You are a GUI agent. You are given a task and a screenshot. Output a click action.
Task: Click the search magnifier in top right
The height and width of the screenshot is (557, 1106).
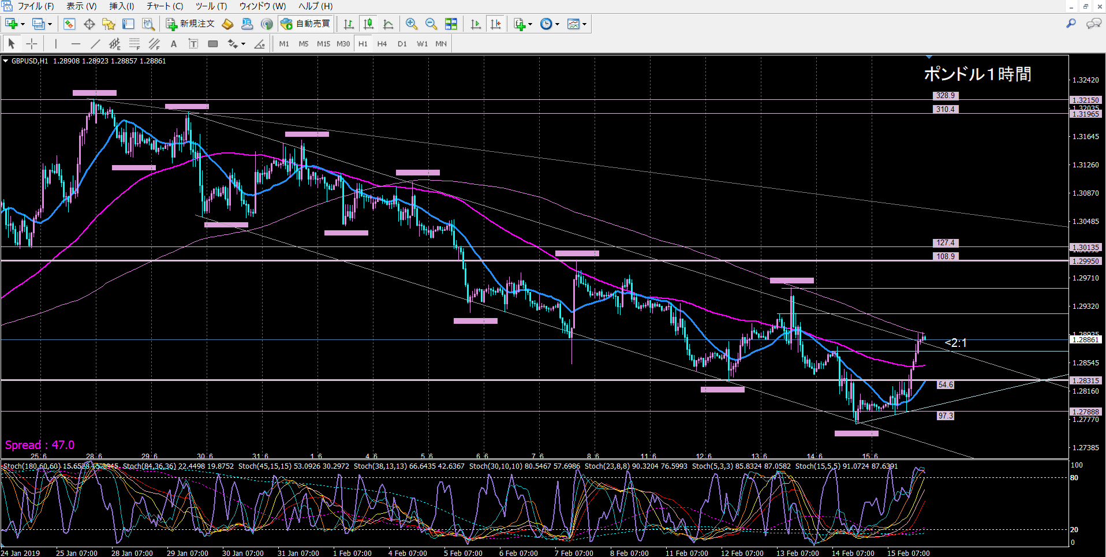click(x=1071, y=24)
